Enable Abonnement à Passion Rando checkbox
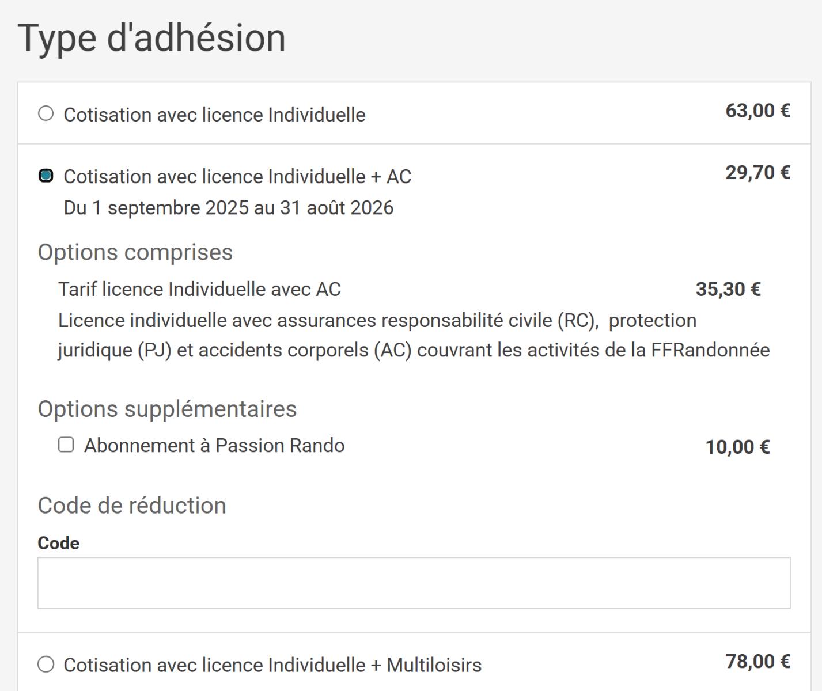Screen dimensions: 822x691 coord(66,445)
